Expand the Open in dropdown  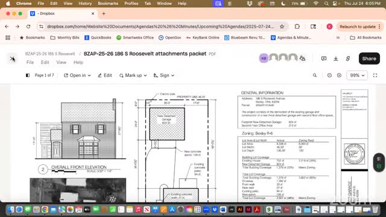point(77,75)
